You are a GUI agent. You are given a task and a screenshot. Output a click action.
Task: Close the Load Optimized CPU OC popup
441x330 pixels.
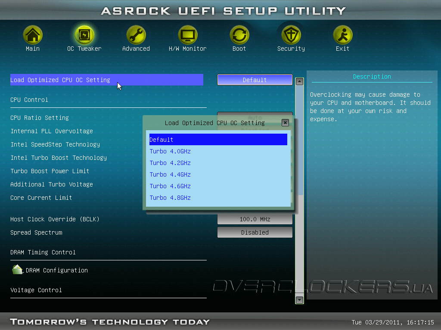coord(285,122)
